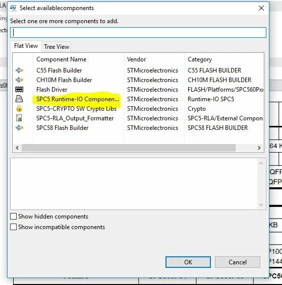Select the Flash Driver component
Screen dimensions: 282x285
coord(51,90)
